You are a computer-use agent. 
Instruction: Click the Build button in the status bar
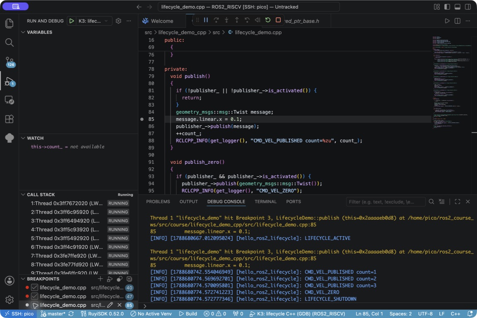pos(188,314)
